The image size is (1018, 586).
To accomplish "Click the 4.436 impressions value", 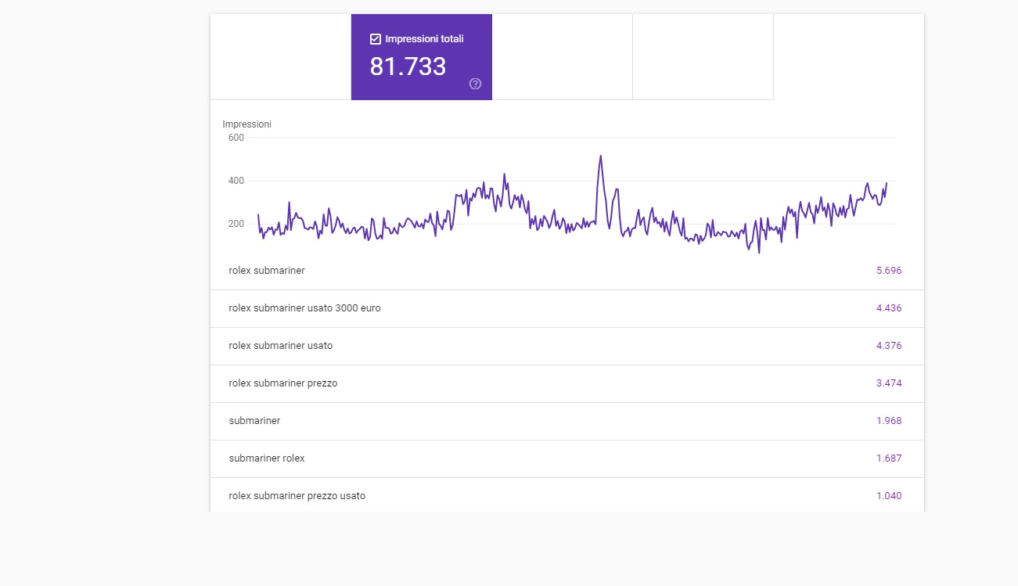I will pyautogui.click(x=889, y=308).
